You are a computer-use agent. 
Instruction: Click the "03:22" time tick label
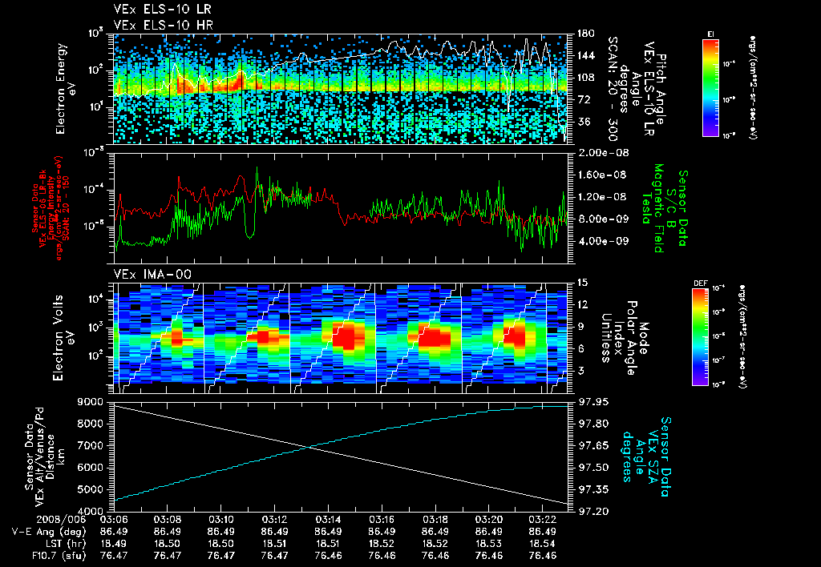[x=543, y=520]
